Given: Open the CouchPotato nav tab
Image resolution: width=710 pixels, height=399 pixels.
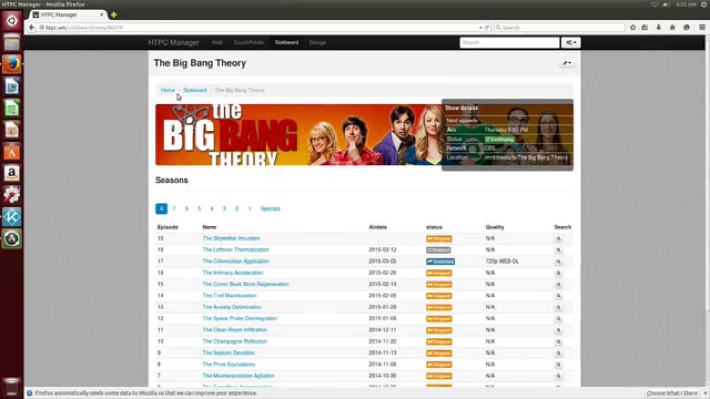Looking at the screenshot, I should point(248,43).
